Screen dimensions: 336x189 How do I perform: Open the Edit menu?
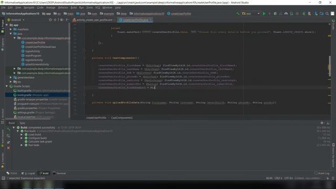point(10,7)
